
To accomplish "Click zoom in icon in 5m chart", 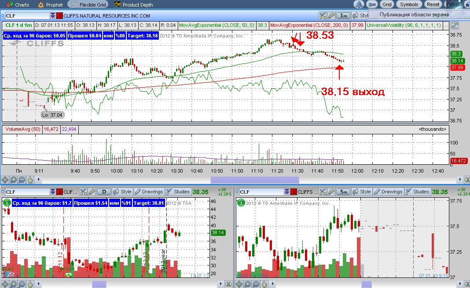I will click(247, 284).
